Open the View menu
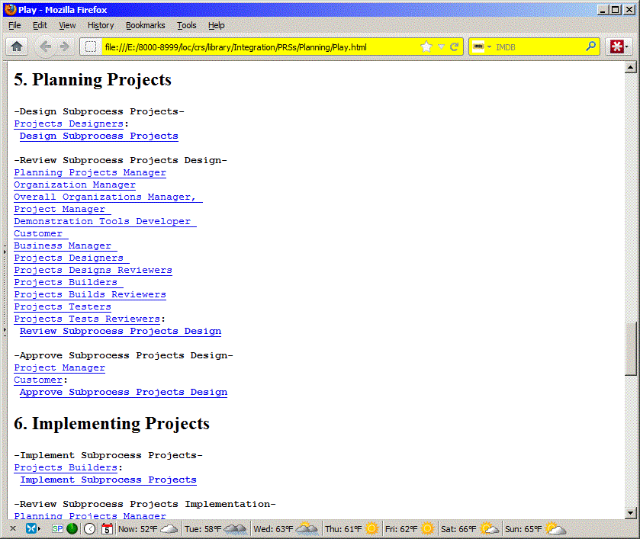Screen dimensions: 640x539 point(67,25)
